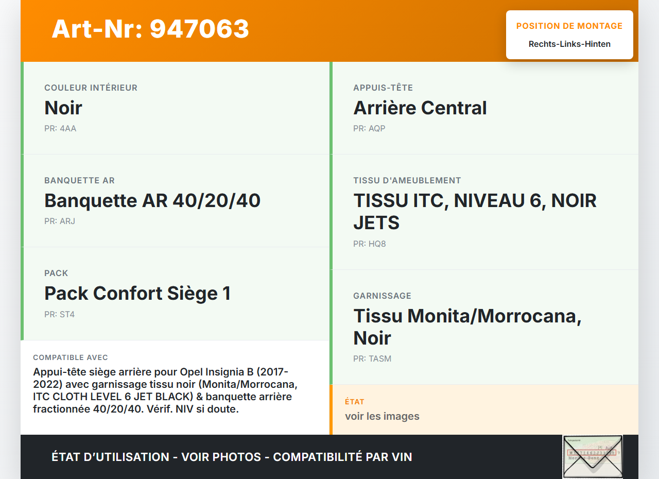Click the Couleur Intérieur Noir card
Screen dimensions: 659x479
pyautogui.click(x=175, y=108)
